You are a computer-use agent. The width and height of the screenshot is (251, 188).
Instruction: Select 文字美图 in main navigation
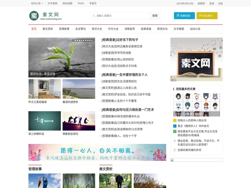click(x=179, y=29)
